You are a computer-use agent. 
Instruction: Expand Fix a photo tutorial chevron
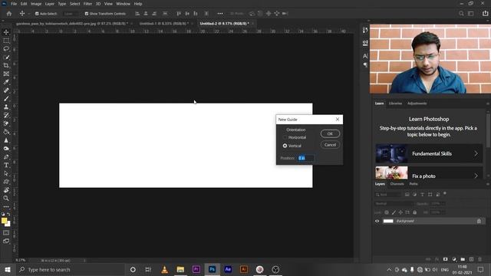coord(476,176)
